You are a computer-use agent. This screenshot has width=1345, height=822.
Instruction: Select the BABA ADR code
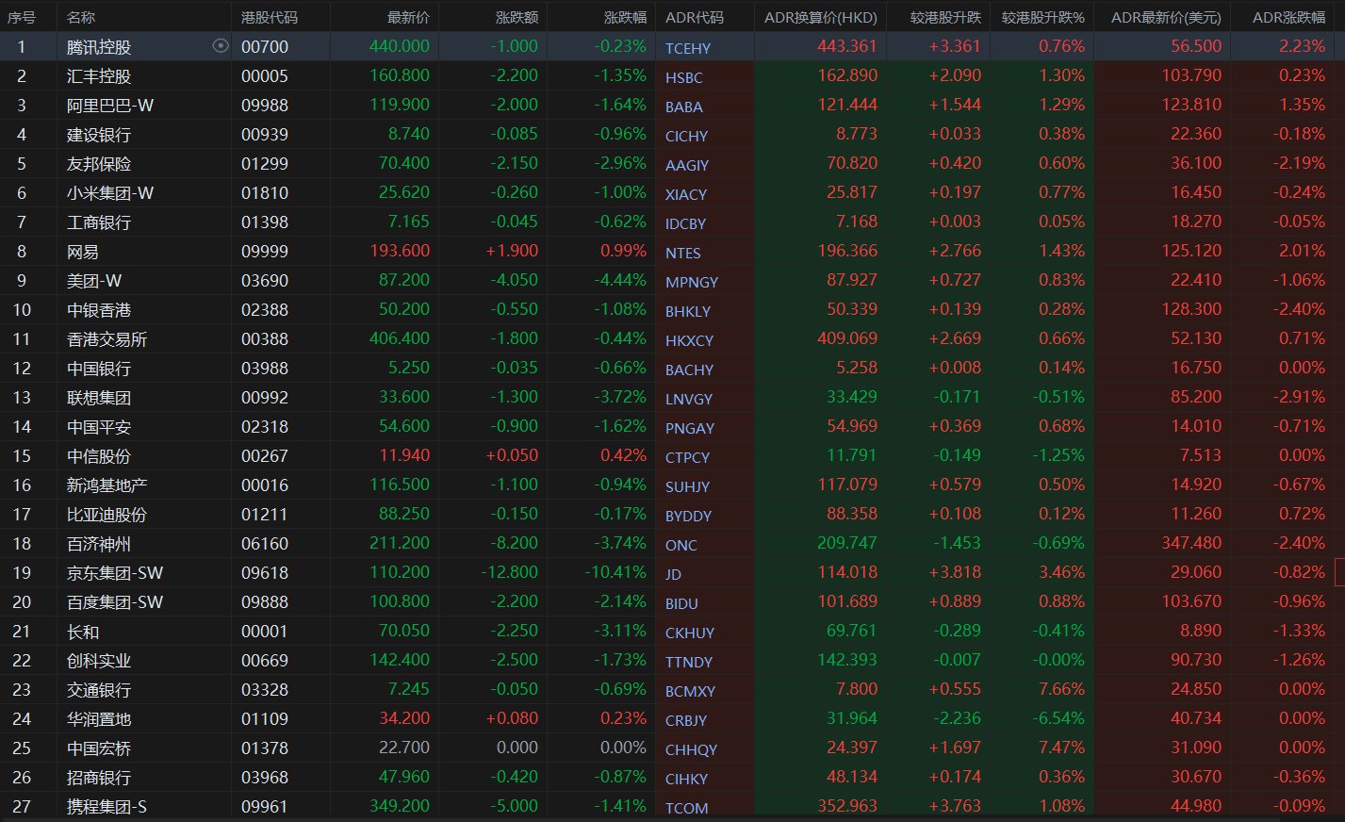click(x=684, y=107)
